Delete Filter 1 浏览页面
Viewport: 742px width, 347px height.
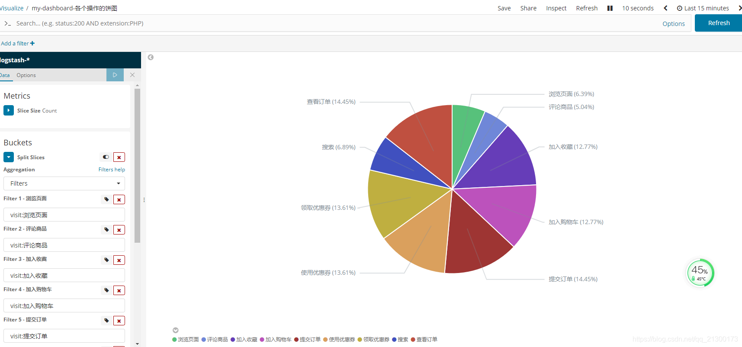tap(119, 199)
